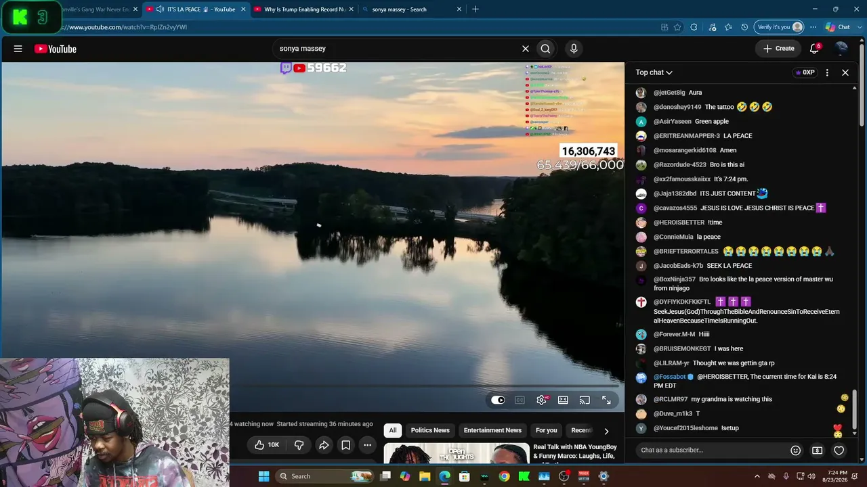Expand the Top chat mode dropdown
867x487 pixels.
[654, 72]
